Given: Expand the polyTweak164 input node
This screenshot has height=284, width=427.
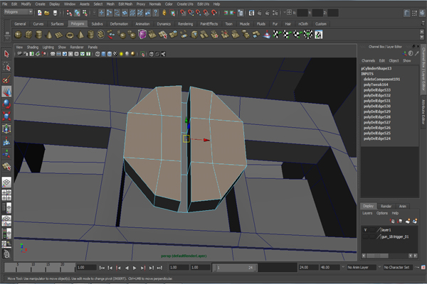Looking at the screenshot, I should point(376,84).
